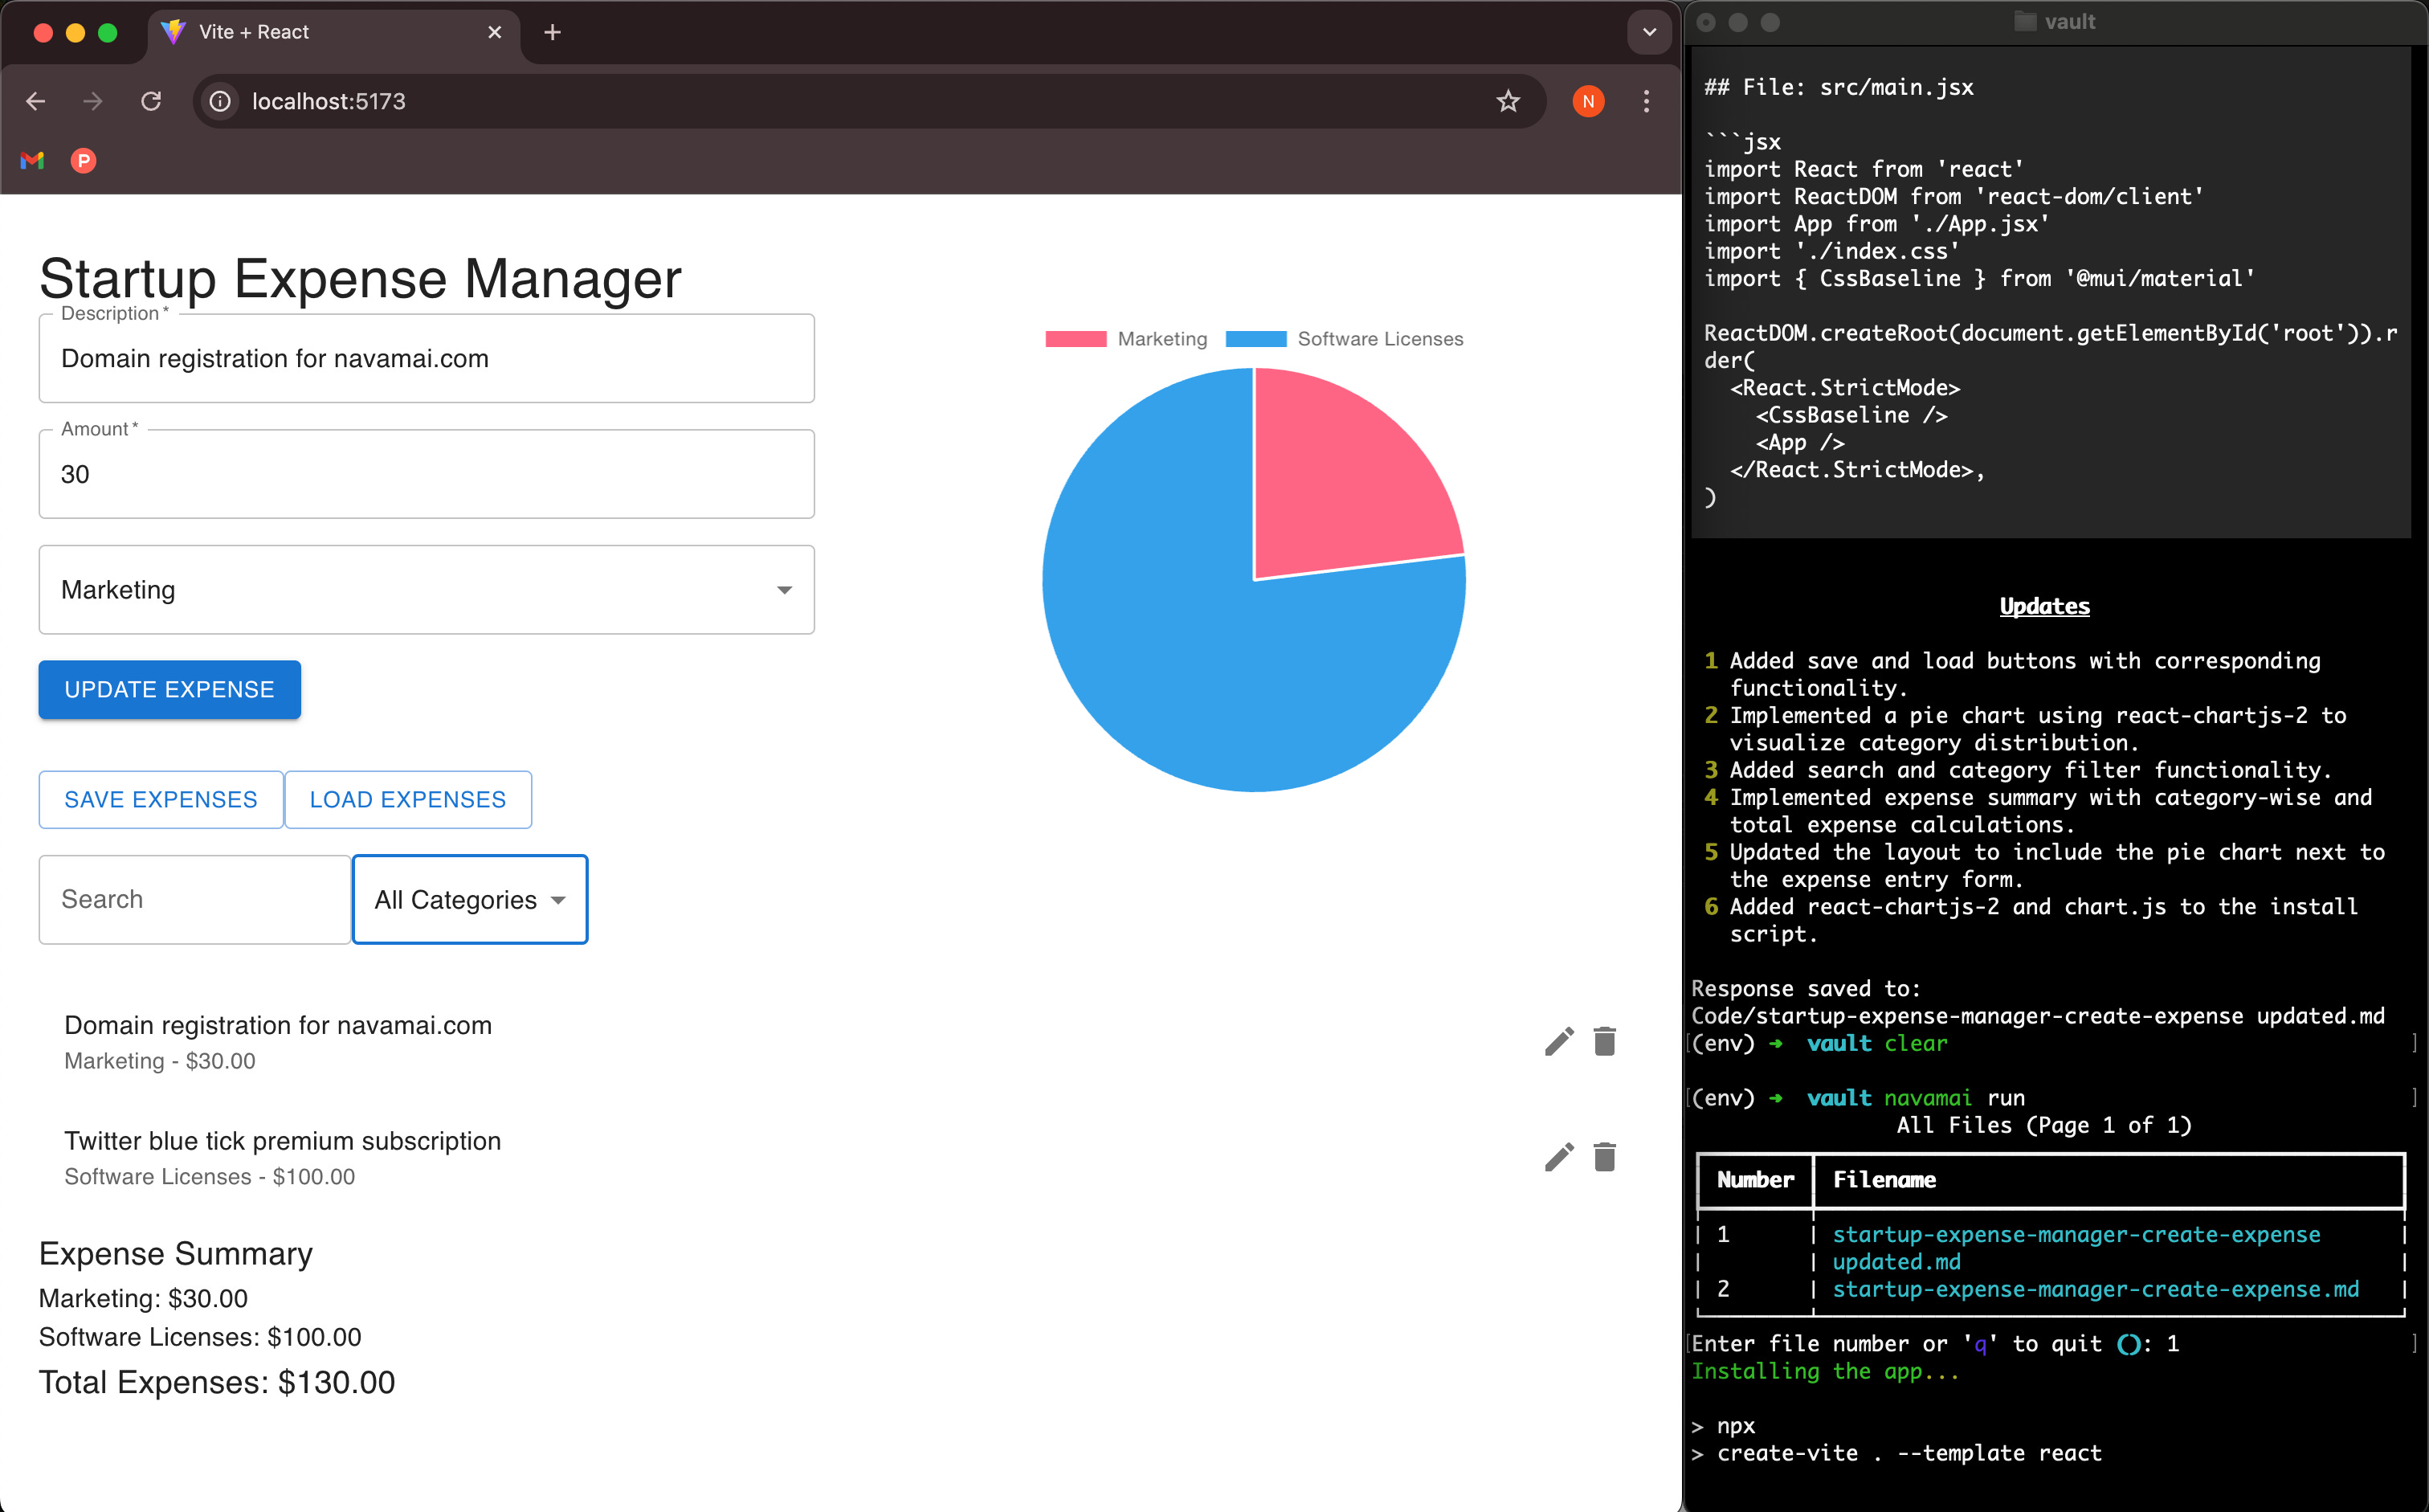The height and width of the screenshot is (1512, 2429).
Task: Open the Marketing category dropdown
Action: pyautogui.click(x=427, y=590)
